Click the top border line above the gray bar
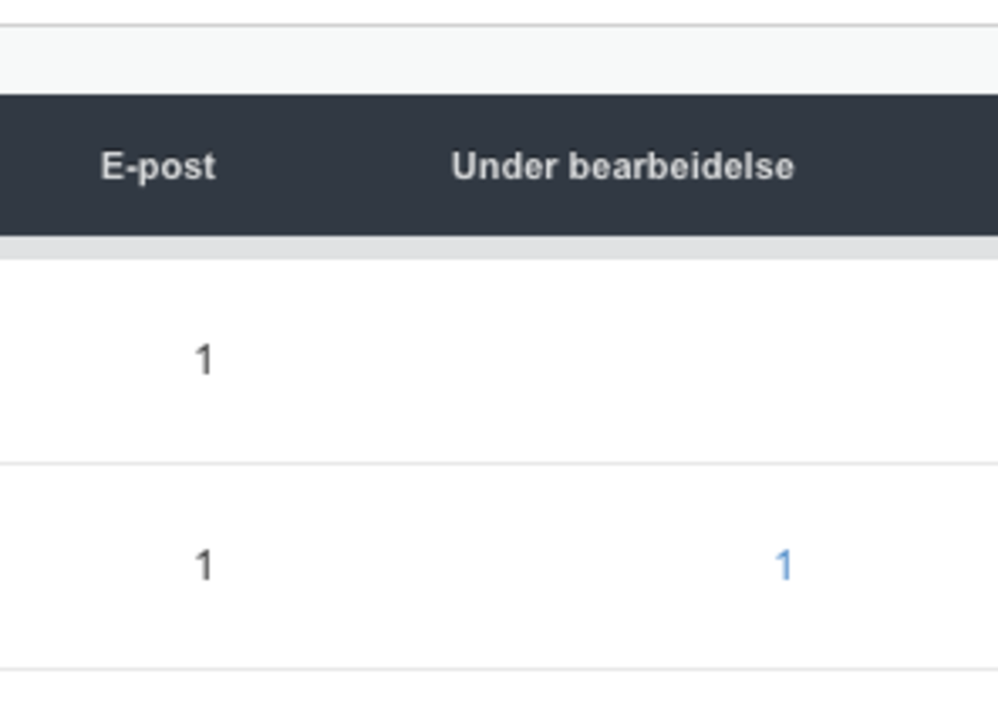 pos(499,26)
